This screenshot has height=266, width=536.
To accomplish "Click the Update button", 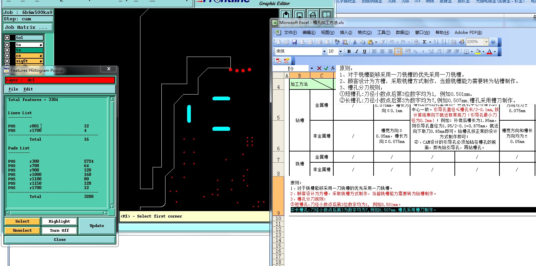I will 97,226.
